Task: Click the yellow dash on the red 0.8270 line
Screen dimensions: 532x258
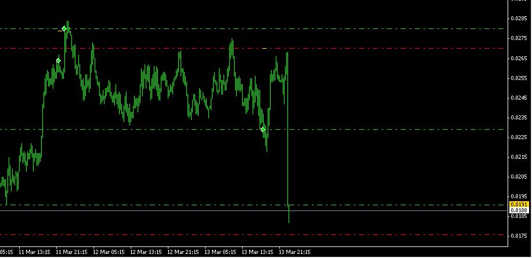Action: 264,49
